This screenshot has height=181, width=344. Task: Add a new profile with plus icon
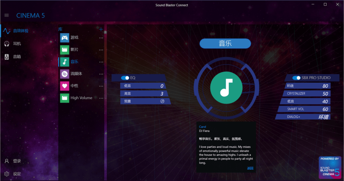(x=101, y=29)
